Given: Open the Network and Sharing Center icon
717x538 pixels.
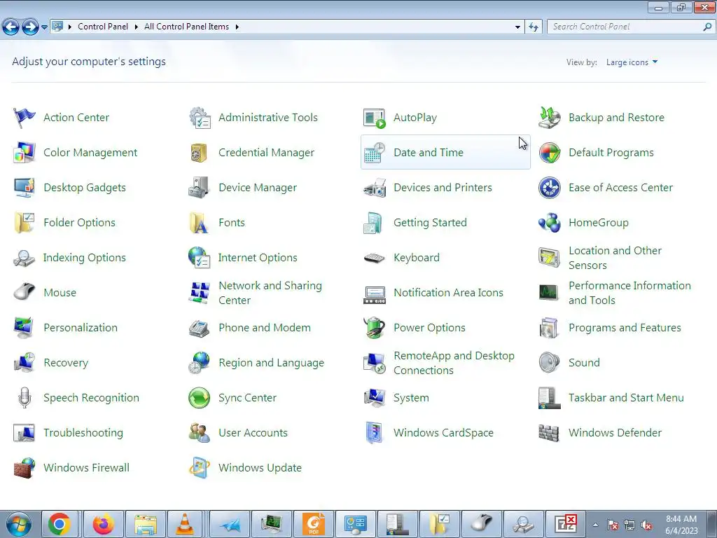Looking at the screenshot, I should point(200,293).
